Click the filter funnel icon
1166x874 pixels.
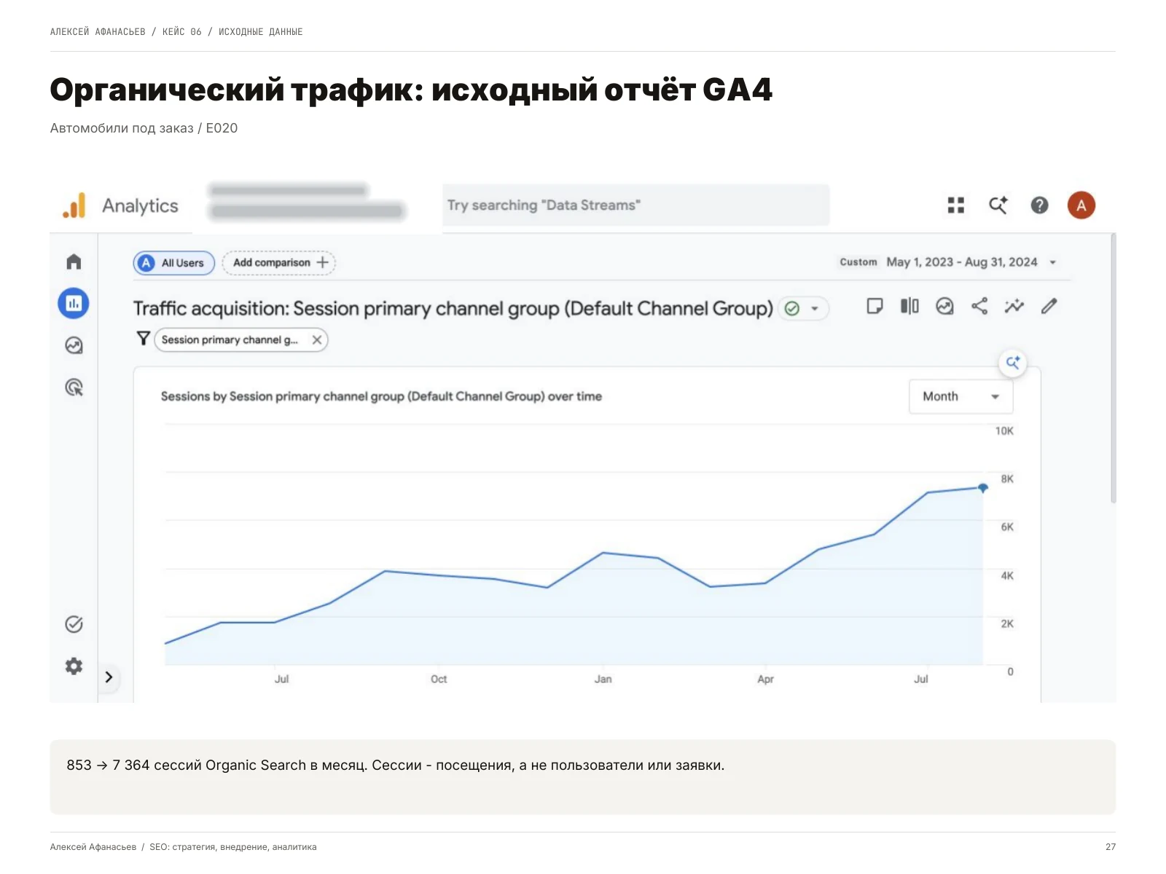point(144,339)
